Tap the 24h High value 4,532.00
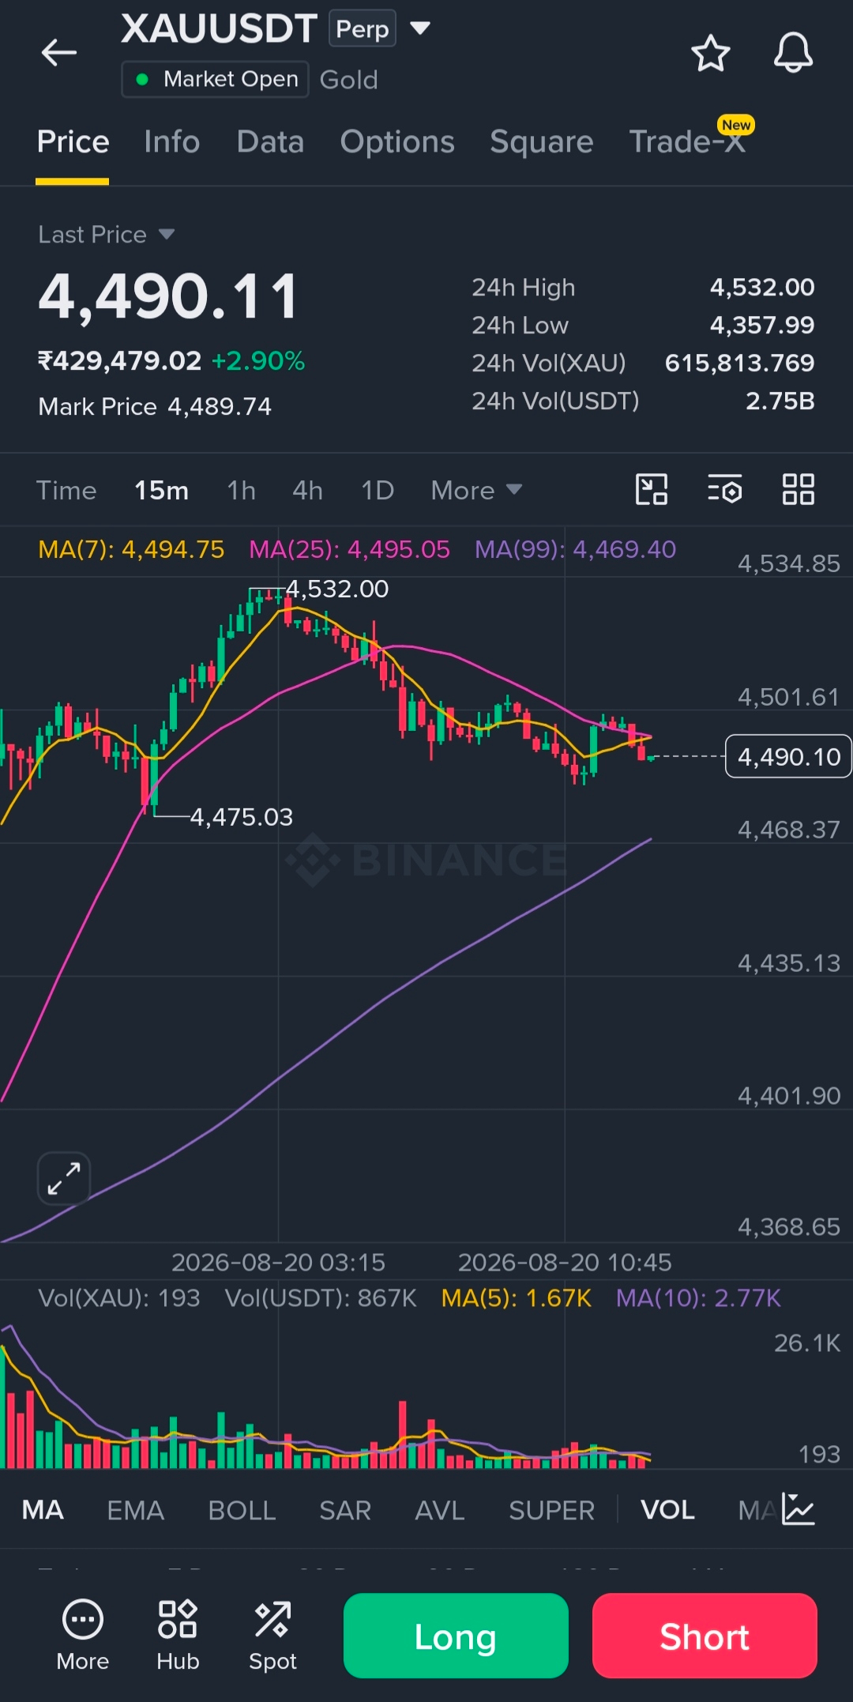The height and width of the screenshot is (1702, 853). click(x=762, y=287)
